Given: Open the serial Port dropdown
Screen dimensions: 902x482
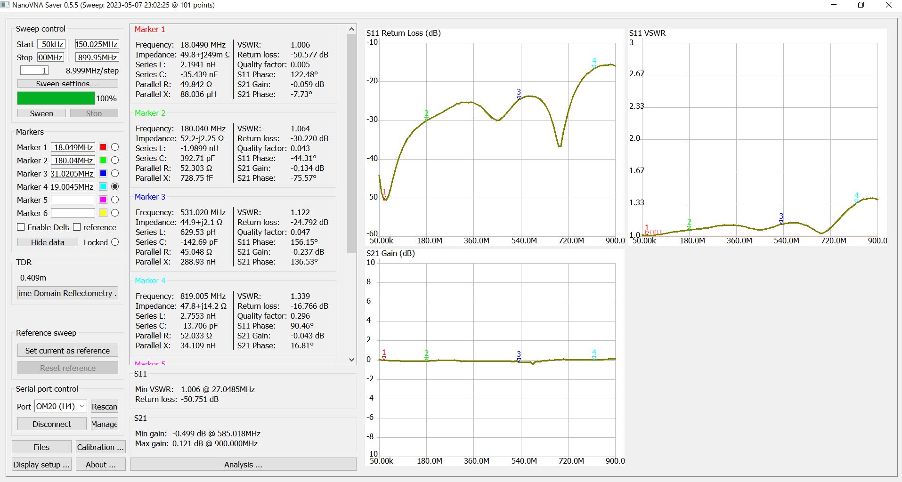Looking at the screenshot, I should pyautogui.click(x=61, y=406).
